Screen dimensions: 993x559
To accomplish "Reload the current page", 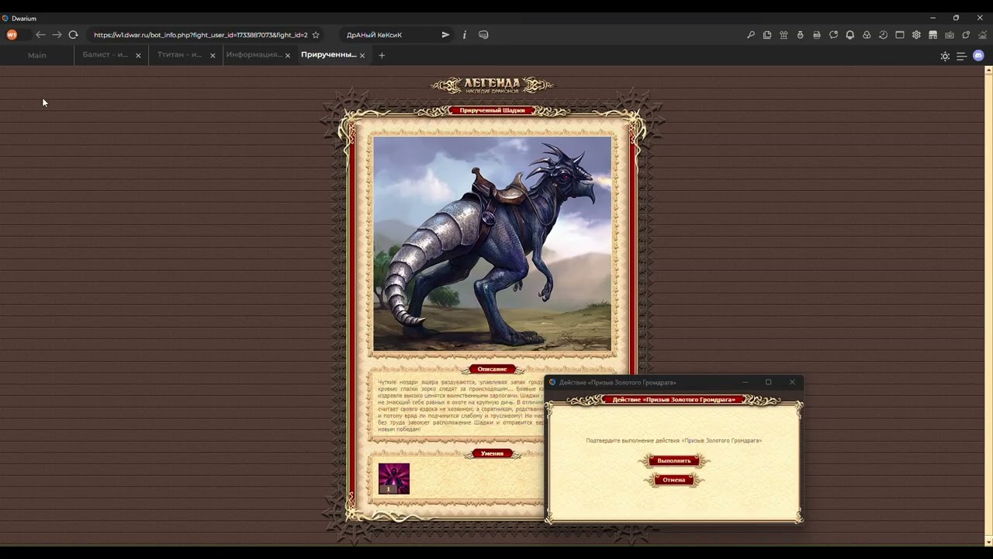I will 73,35.
